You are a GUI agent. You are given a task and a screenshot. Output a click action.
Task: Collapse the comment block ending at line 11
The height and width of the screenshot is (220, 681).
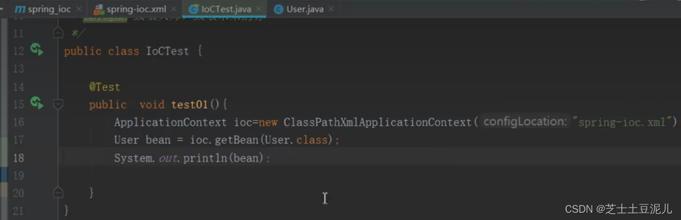58,33
